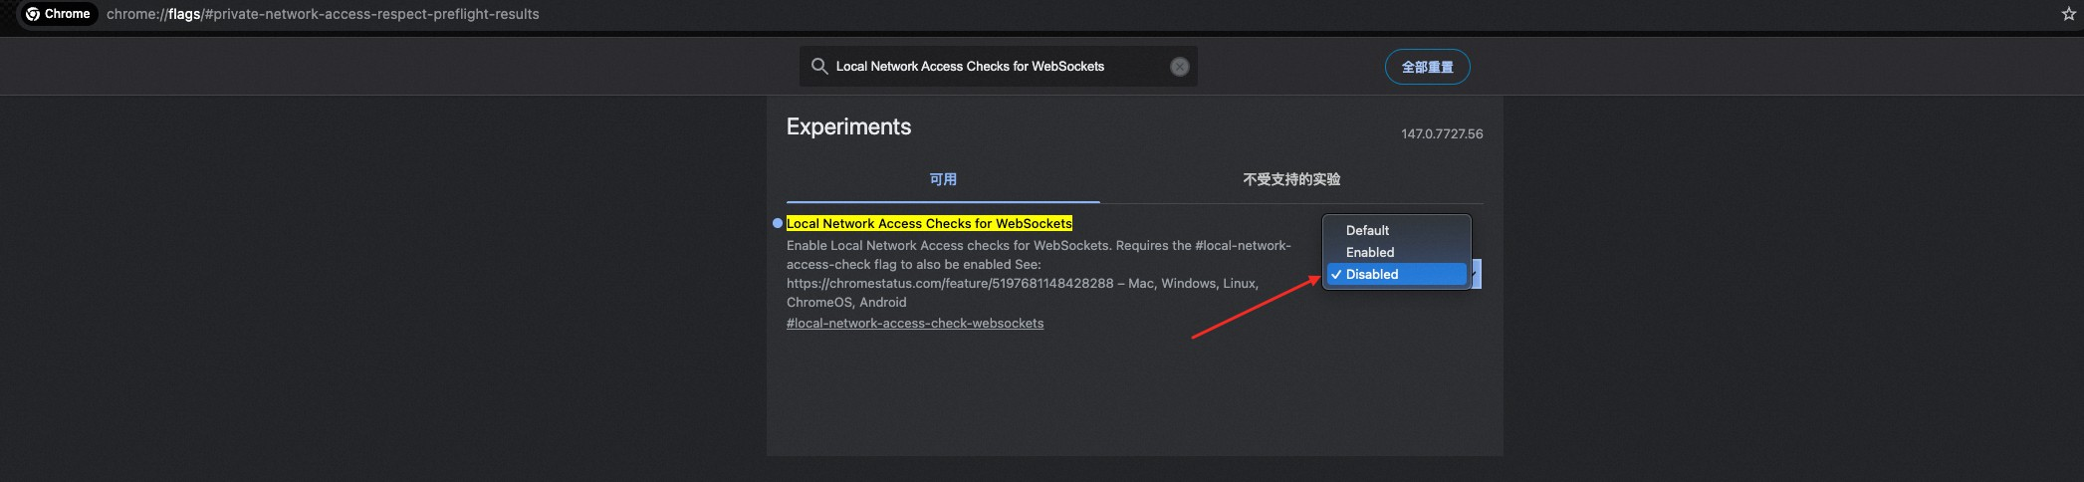The height and width of the screenshot is (482, 2084).
Task: Choose Enabled from the flag dropdown
Action: pos(1370,252)
